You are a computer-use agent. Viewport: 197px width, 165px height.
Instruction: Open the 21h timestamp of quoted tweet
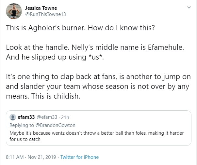[65, 117]
